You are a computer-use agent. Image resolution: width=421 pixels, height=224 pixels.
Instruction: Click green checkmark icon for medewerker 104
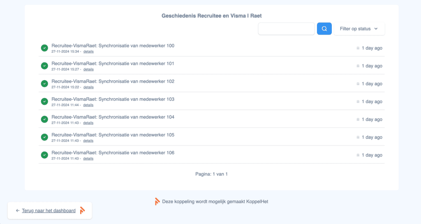[x=44, y=119]
